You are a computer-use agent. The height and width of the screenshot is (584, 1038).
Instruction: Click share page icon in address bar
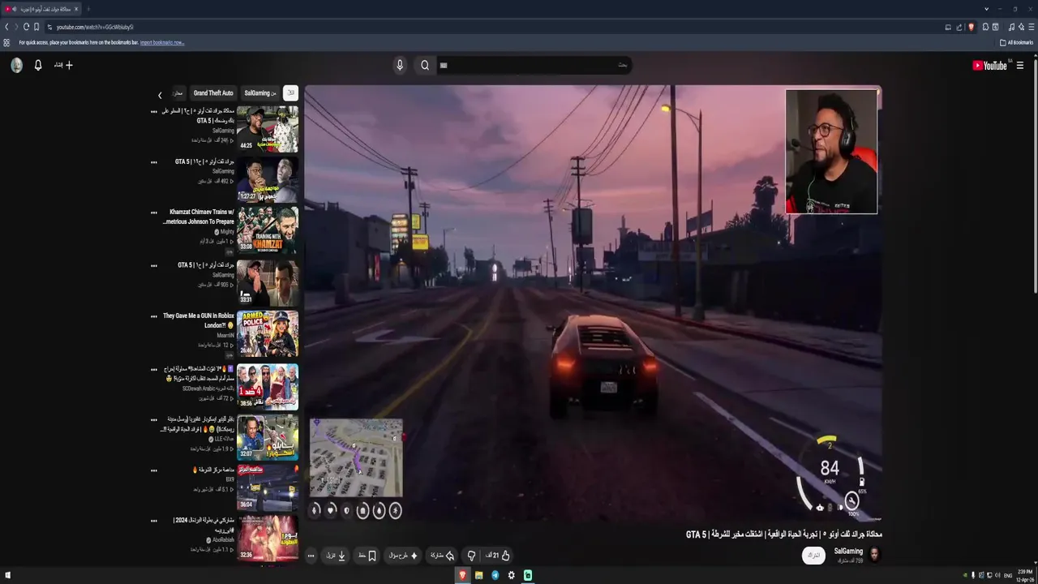[x=959, y=27]
